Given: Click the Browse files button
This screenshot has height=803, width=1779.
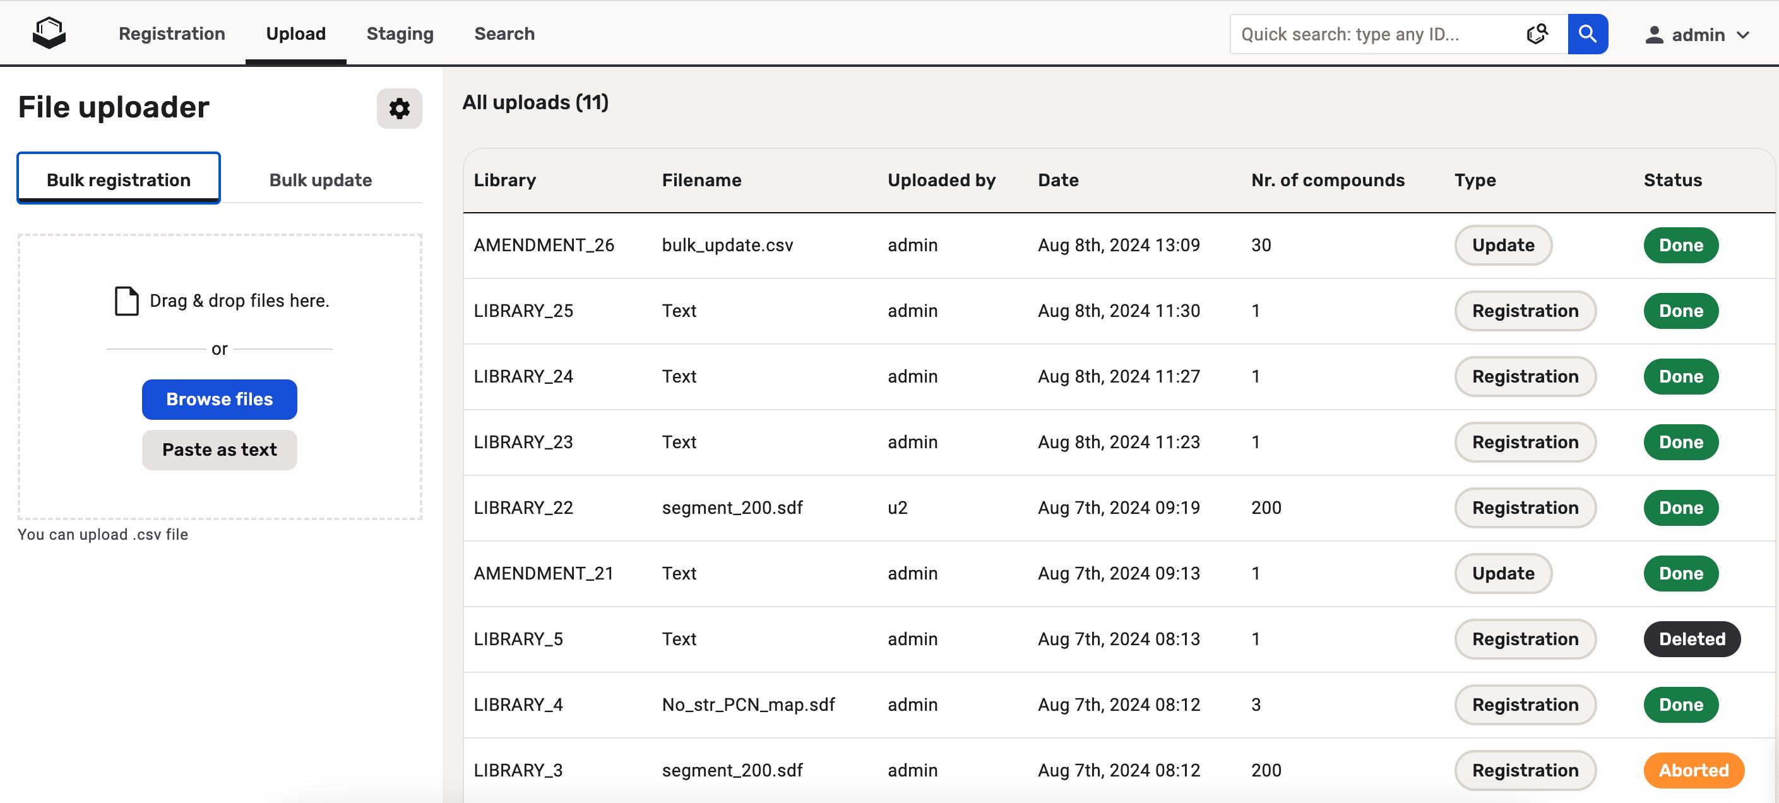Looking at the screenshot, I should click(x=220, y=399).
